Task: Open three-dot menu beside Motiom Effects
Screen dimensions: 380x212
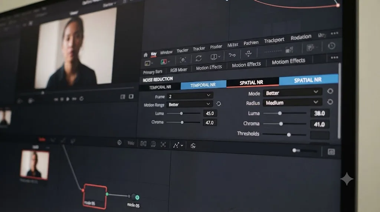Action: 334,57
